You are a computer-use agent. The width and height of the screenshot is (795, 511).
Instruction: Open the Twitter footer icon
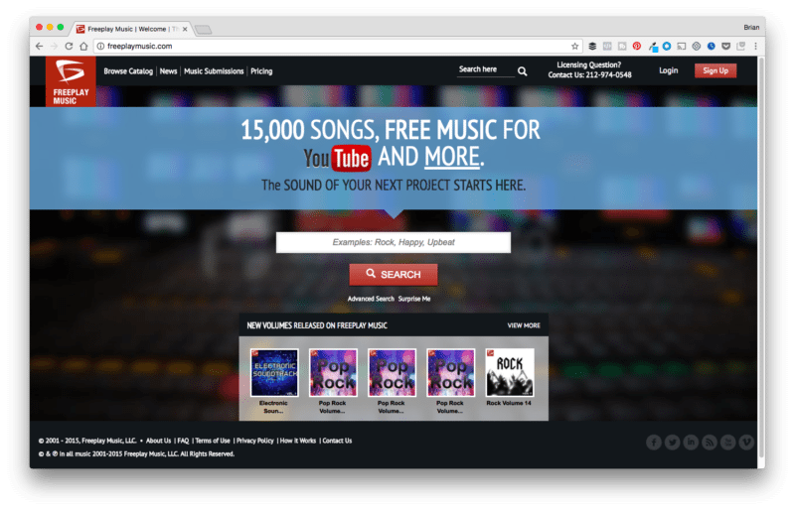673,443
